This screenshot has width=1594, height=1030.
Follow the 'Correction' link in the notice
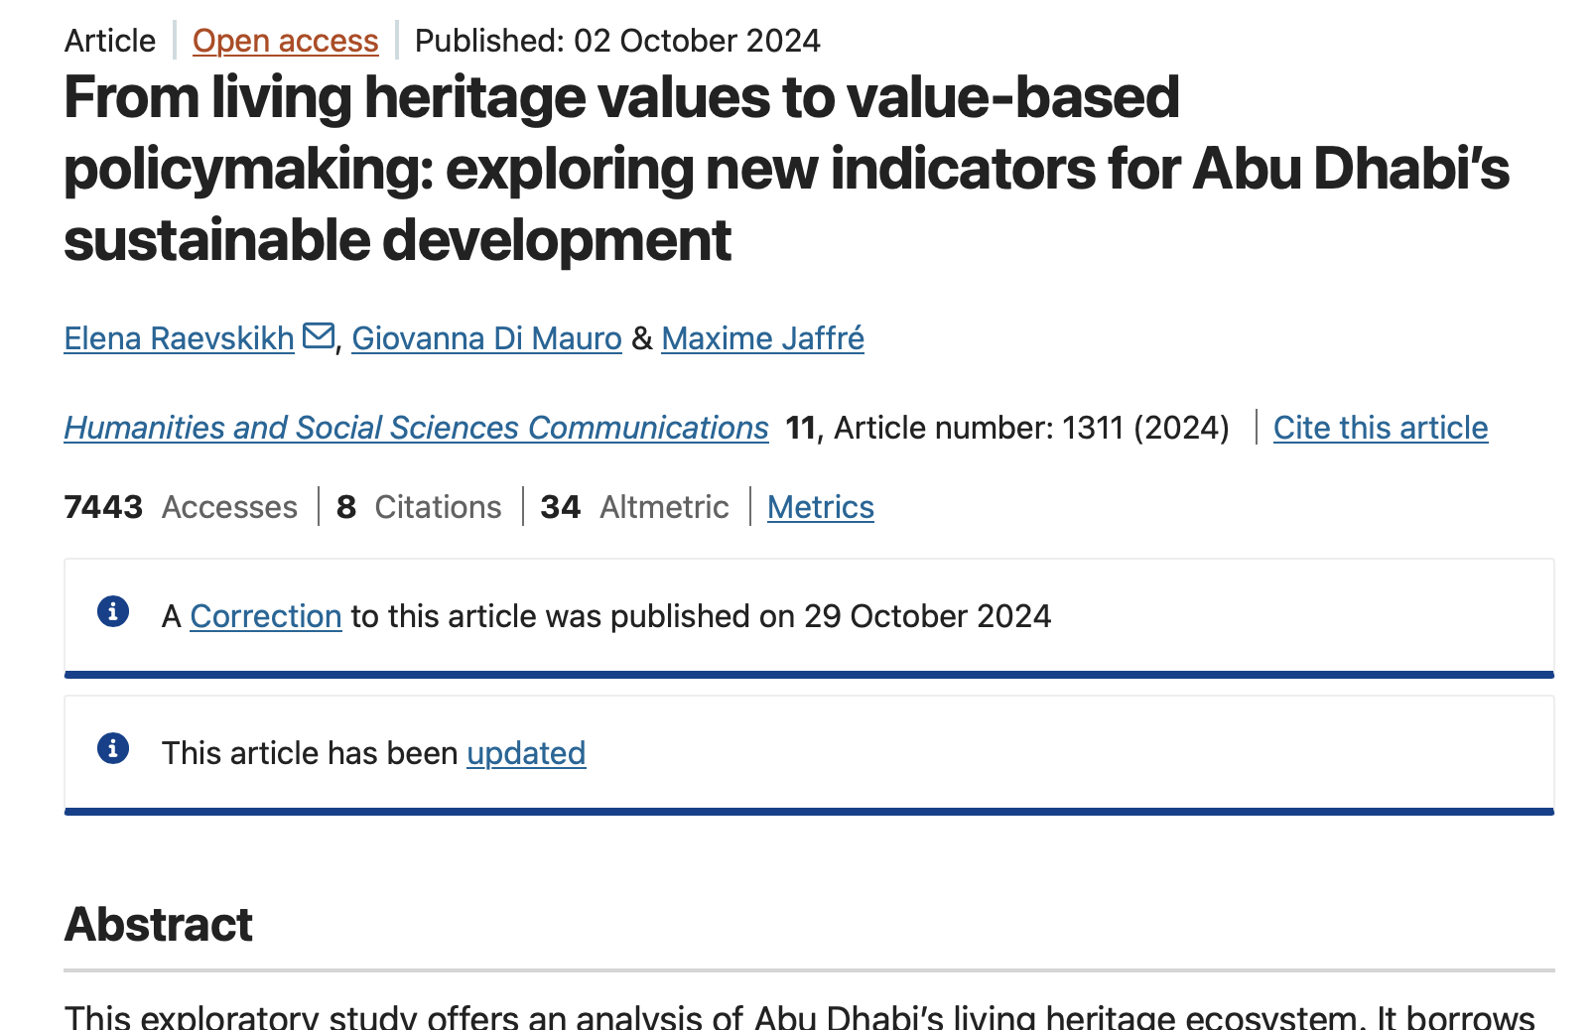pyautogui.click(x=265, y=616)
